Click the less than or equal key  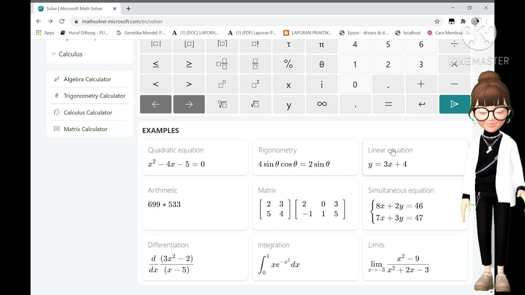click(156, 64)
